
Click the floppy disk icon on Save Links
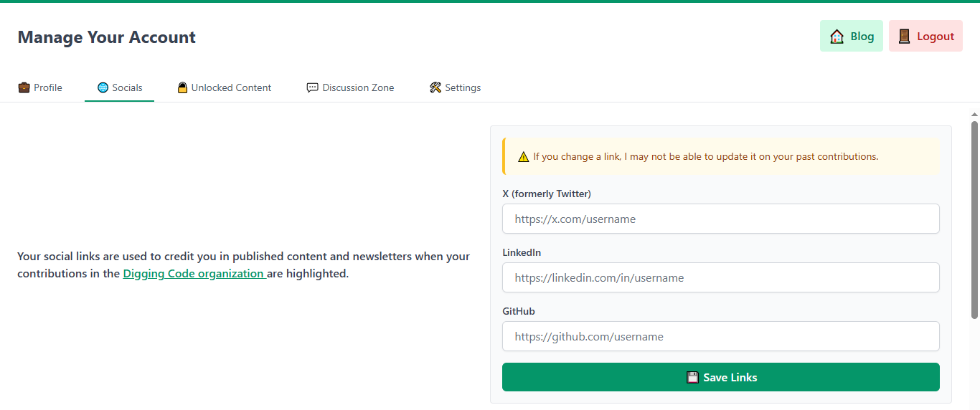click(x=692, y=377)
